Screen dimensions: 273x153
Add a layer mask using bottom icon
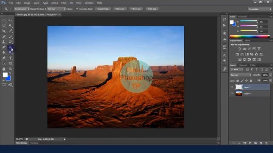245,143
